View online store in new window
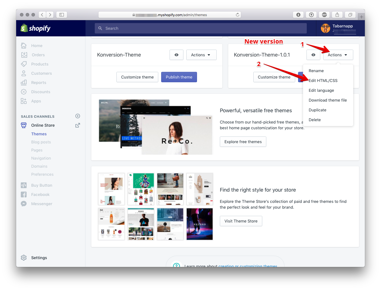 coord(78,125)
